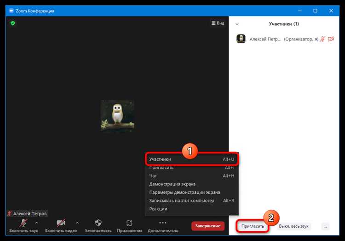Choose Демонстрация экрана menu item

(192, 184)
